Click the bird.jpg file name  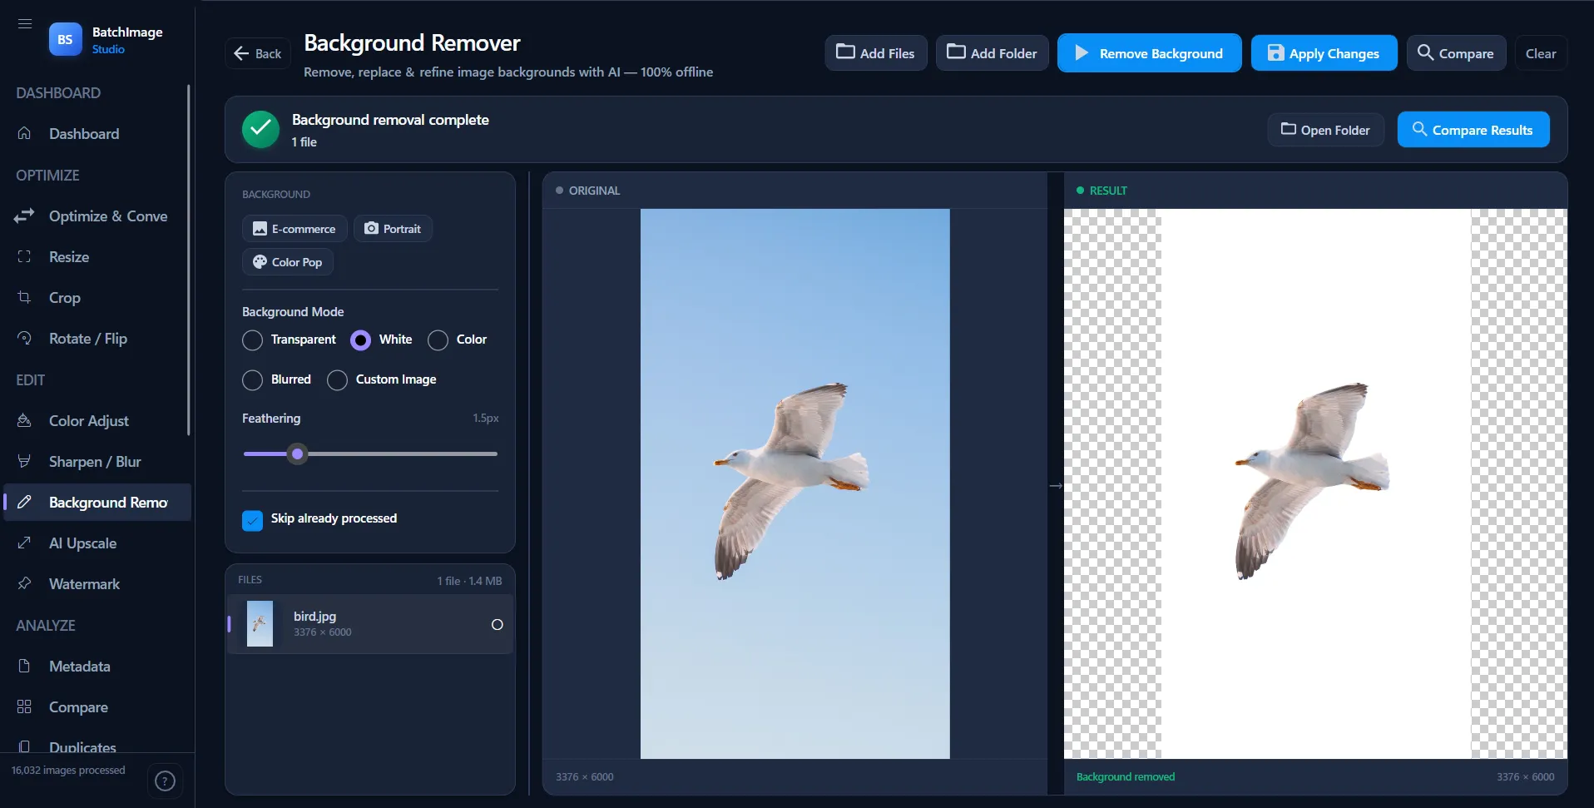(314, 616)
